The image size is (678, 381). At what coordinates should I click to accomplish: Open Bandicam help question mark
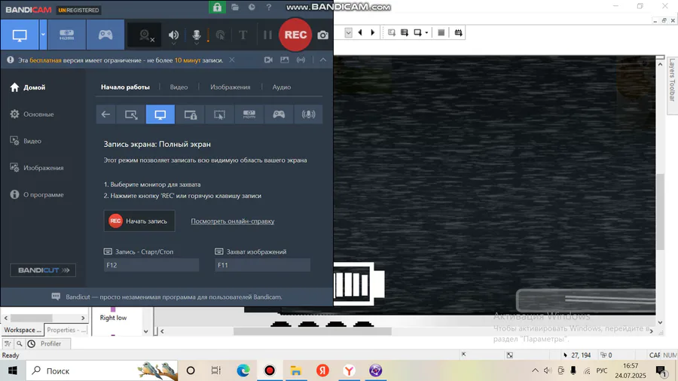[x=268, y=8]
